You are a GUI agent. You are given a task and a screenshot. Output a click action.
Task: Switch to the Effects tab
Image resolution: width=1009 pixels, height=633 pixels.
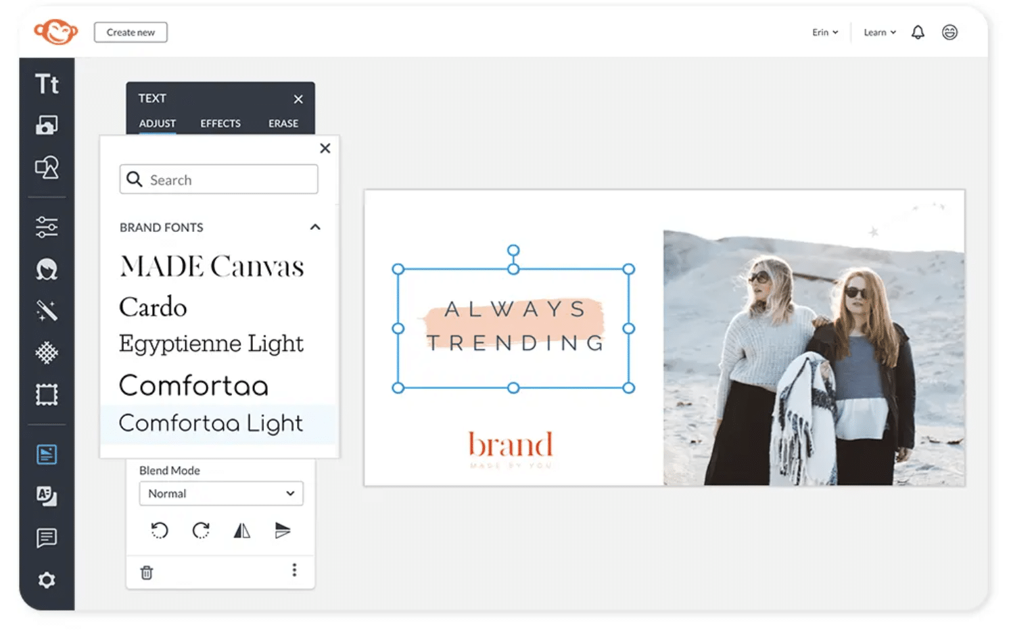220,123
